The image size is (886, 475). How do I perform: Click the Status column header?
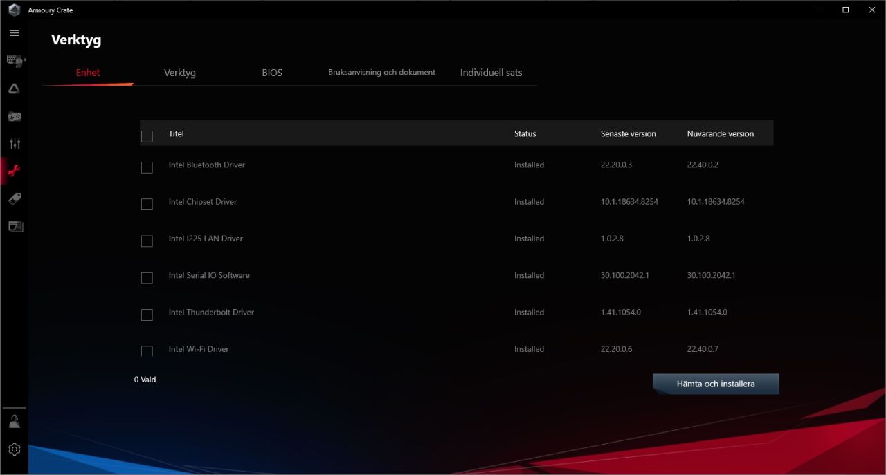coord(525,133)
